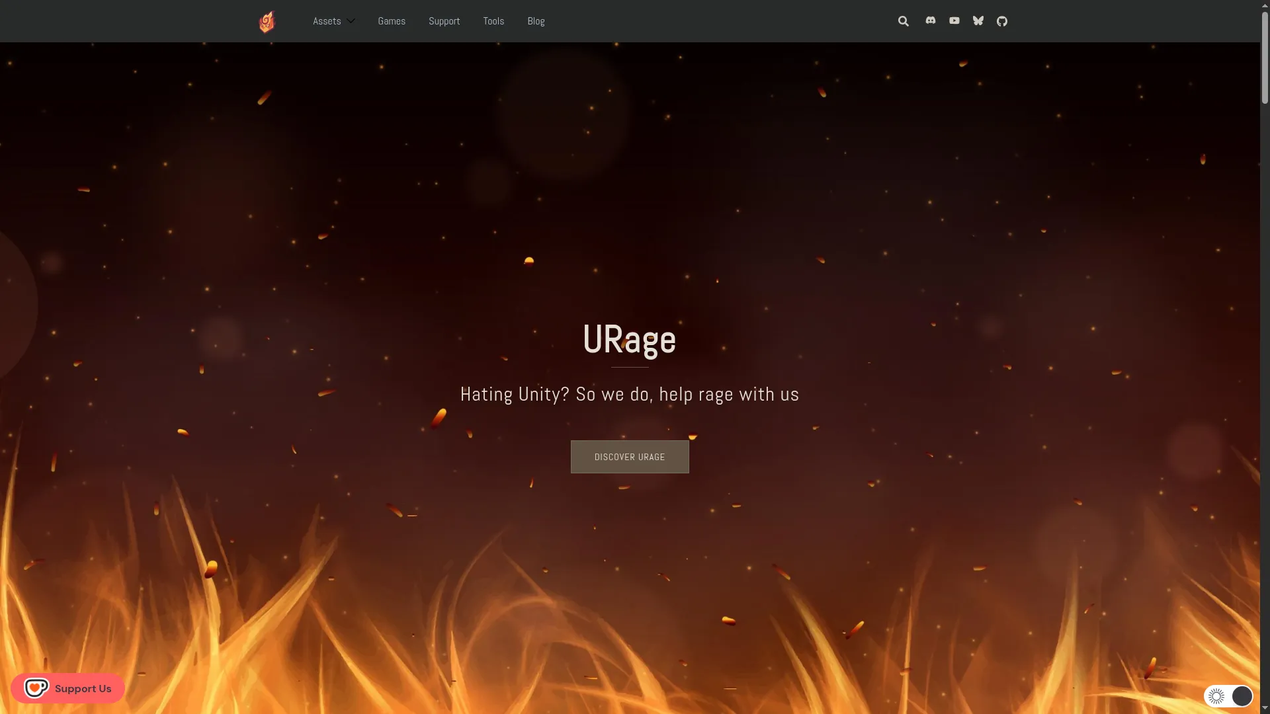The width and height of the screenshot is (1270, 714).
Task: Open the Bluesky butterfly icon link
Action: (978, 21)
